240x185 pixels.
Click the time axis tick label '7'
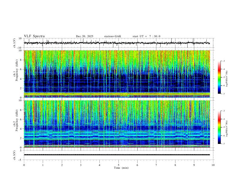(156, 165)
